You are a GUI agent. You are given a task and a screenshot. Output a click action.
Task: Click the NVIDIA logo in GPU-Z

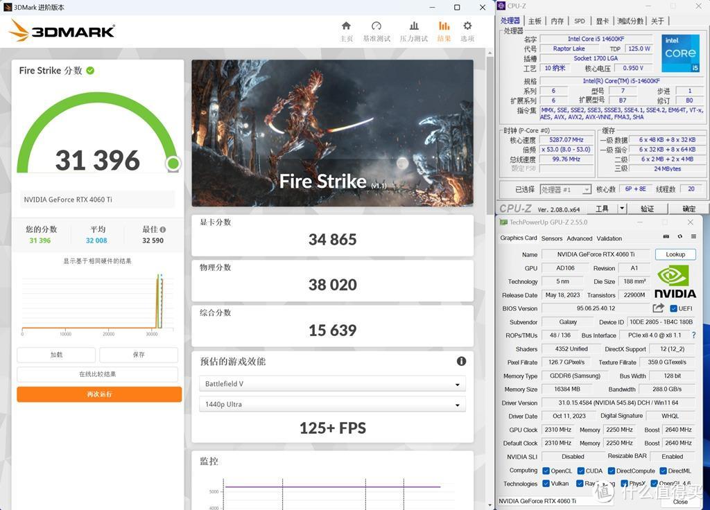(x=675, y=282)
